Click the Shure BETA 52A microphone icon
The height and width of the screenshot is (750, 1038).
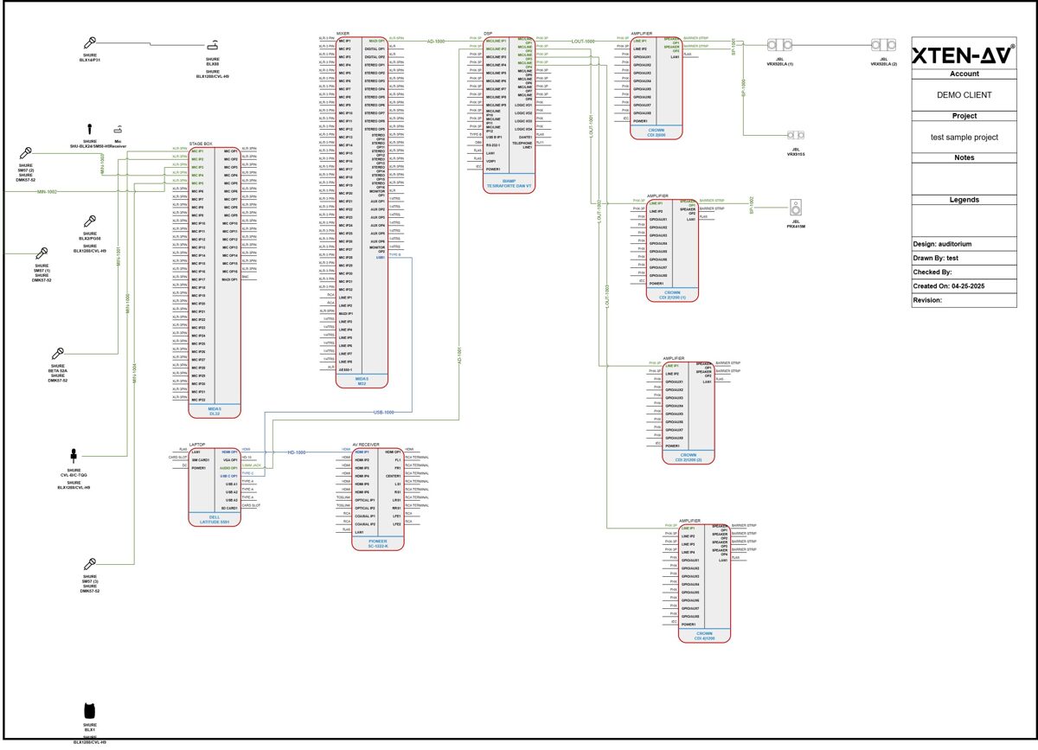[57, 353]
